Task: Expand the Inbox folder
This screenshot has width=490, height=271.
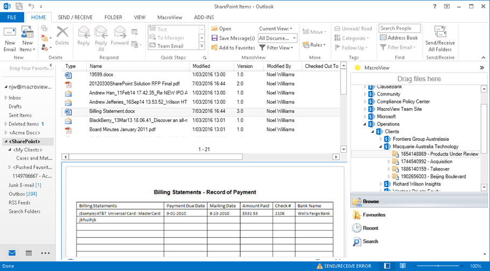Action: (x=5, y=98)
